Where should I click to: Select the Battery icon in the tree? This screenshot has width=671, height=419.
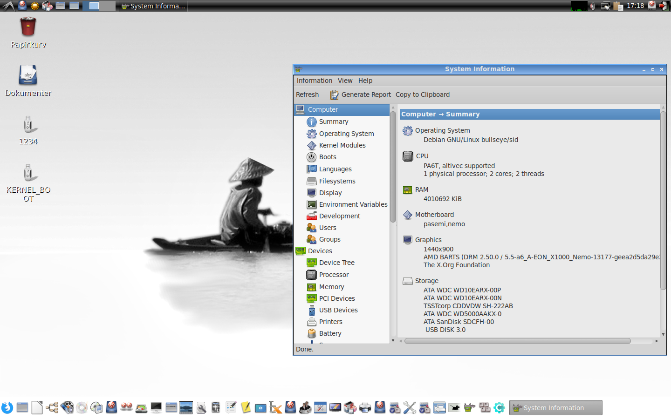click(312, 334)
